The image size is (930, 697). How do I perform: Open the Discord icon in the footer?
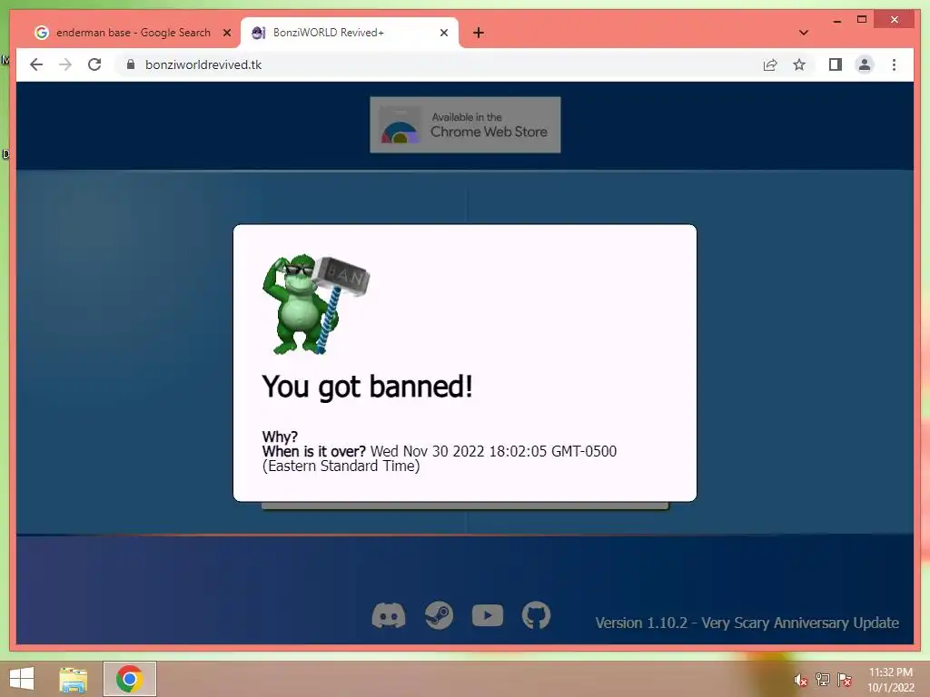389,616
